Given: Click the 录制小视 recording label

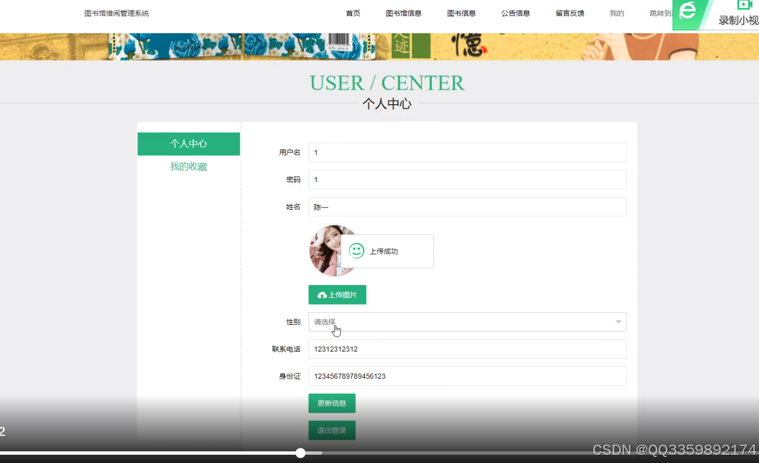Looking at the screenshot, I should pyautogui.click(x=738, y=21).
